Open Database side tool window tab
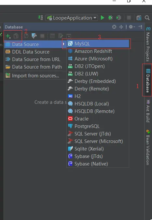The width and height of the screenshot is (152, 220). pos(148,80)
